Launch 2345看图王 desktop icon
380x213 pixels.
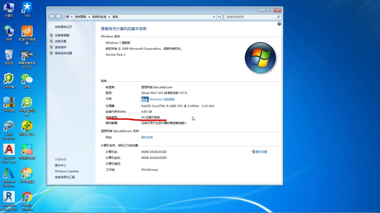click(x=27, y=175)
